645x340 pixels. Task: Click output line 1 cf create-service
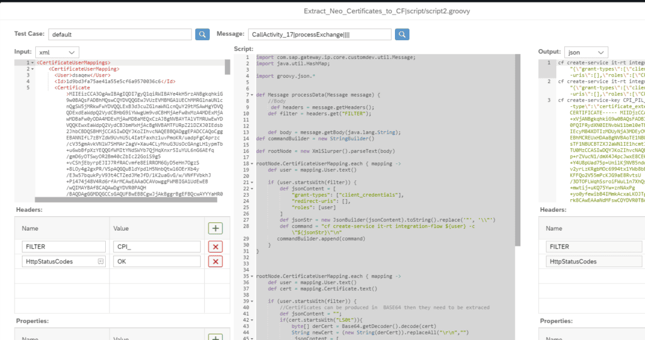point(602,63)
